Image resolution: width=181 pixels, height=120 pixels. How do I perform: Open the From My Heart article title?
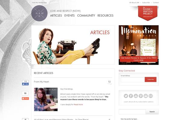click(41, 82)
